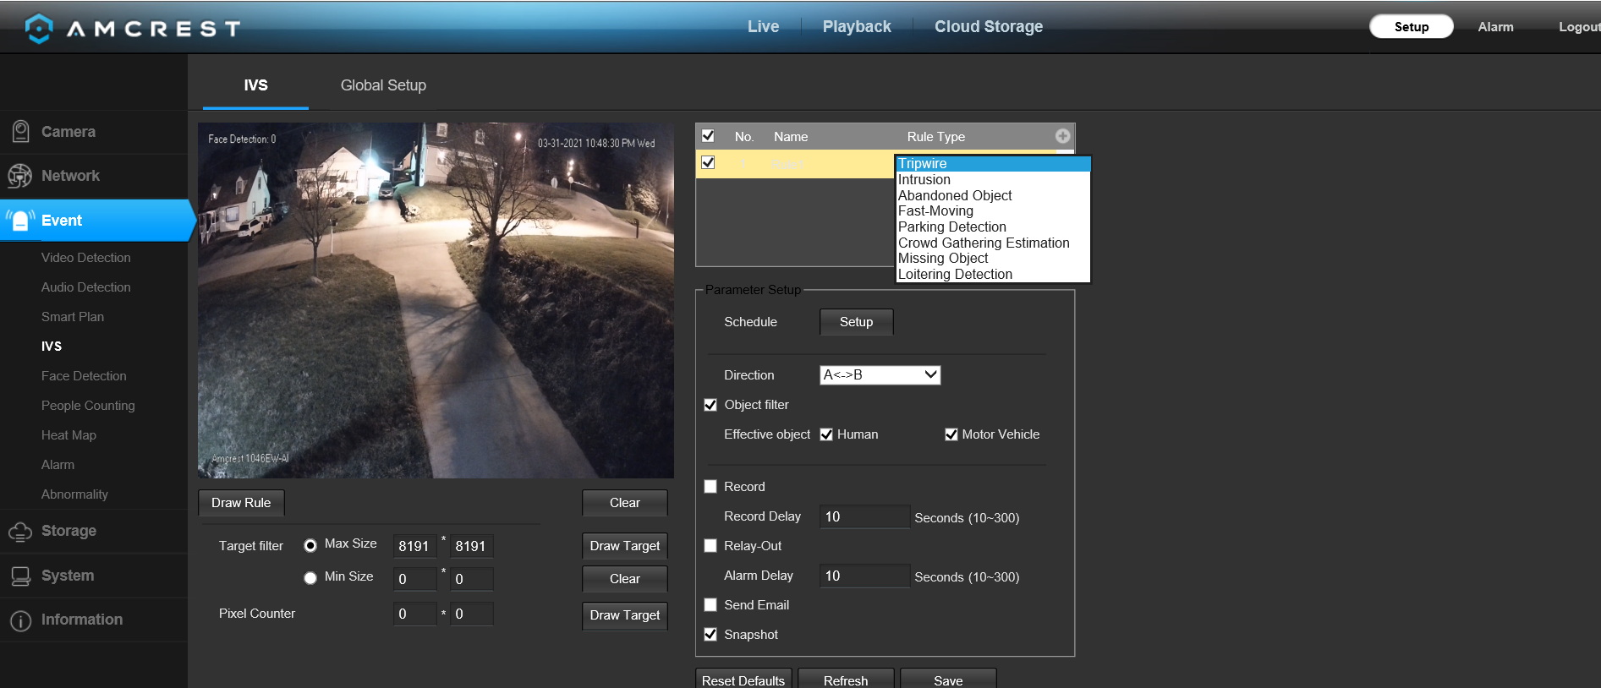Viewport: 1601px width, 688px height.
Task: Open the Cloud Storage tab
Action: 989,27
